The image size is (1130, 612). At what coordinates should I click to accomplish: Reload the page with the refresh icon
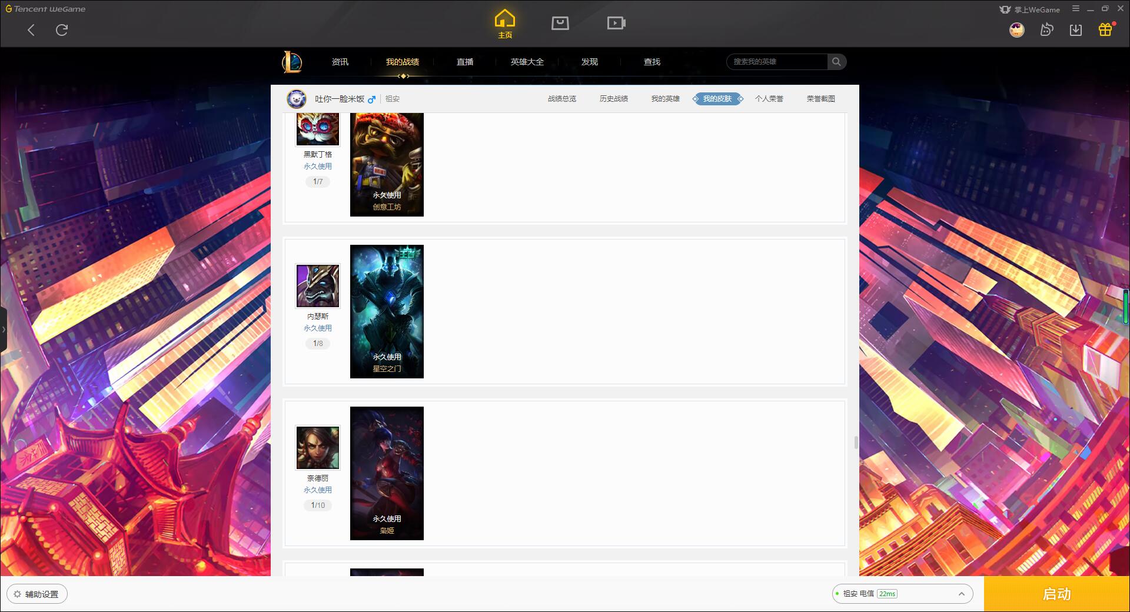tap(62, 30)
